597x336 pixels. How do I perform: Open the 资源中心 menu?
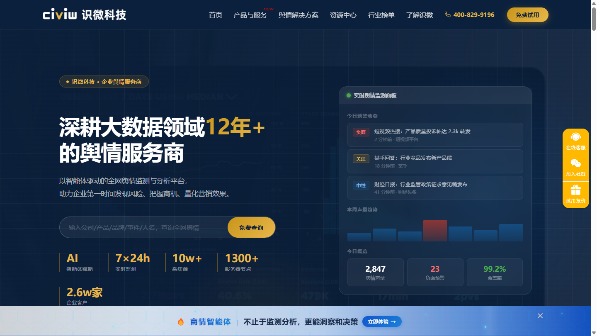(x=343, y=15)
